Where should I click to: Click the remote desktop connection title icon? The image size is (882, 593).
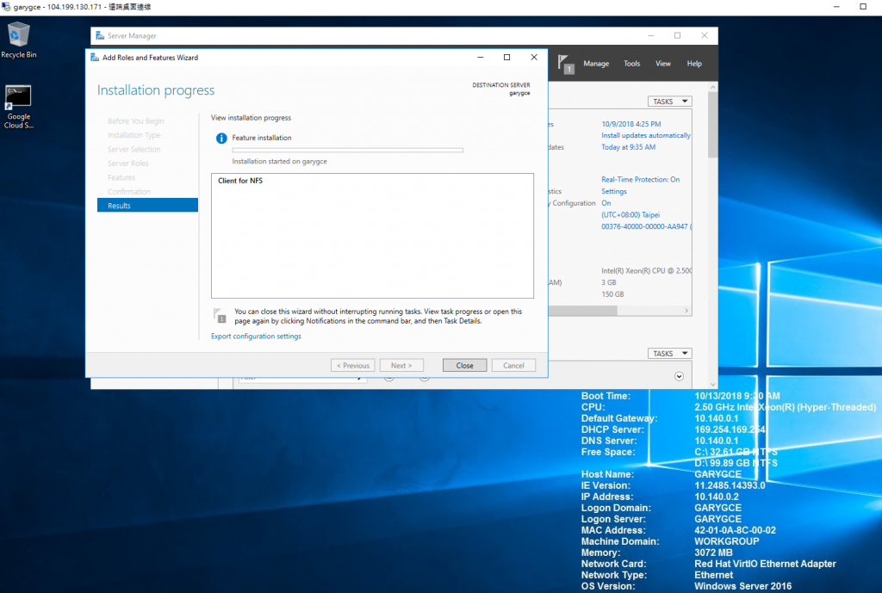(6, 7)
